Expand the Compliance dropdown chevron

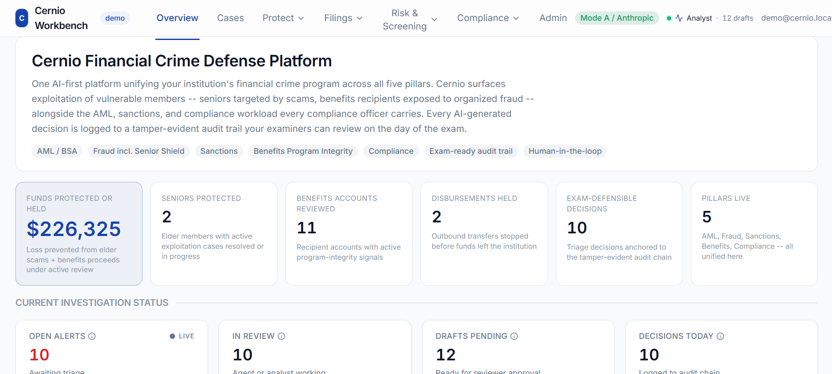pos(516,18)
